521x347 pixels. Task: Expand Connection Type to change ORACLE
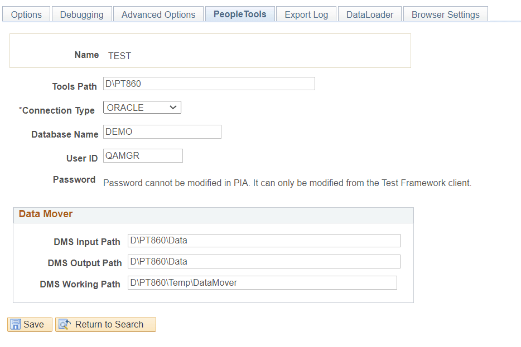pyautogui.click(x=173, y=107)
